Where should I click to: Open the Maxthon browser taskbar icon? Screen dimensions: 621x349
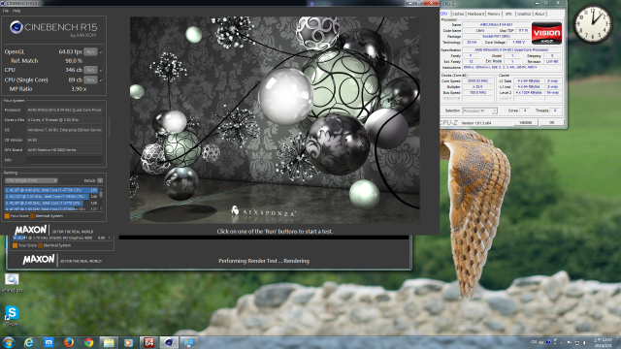pyautogui.click(x=49, y=342)
